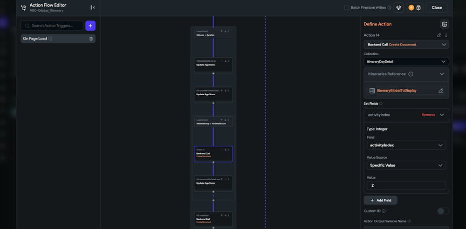
Task: Click the Search Action Triggers field
Action: (52, 26)
